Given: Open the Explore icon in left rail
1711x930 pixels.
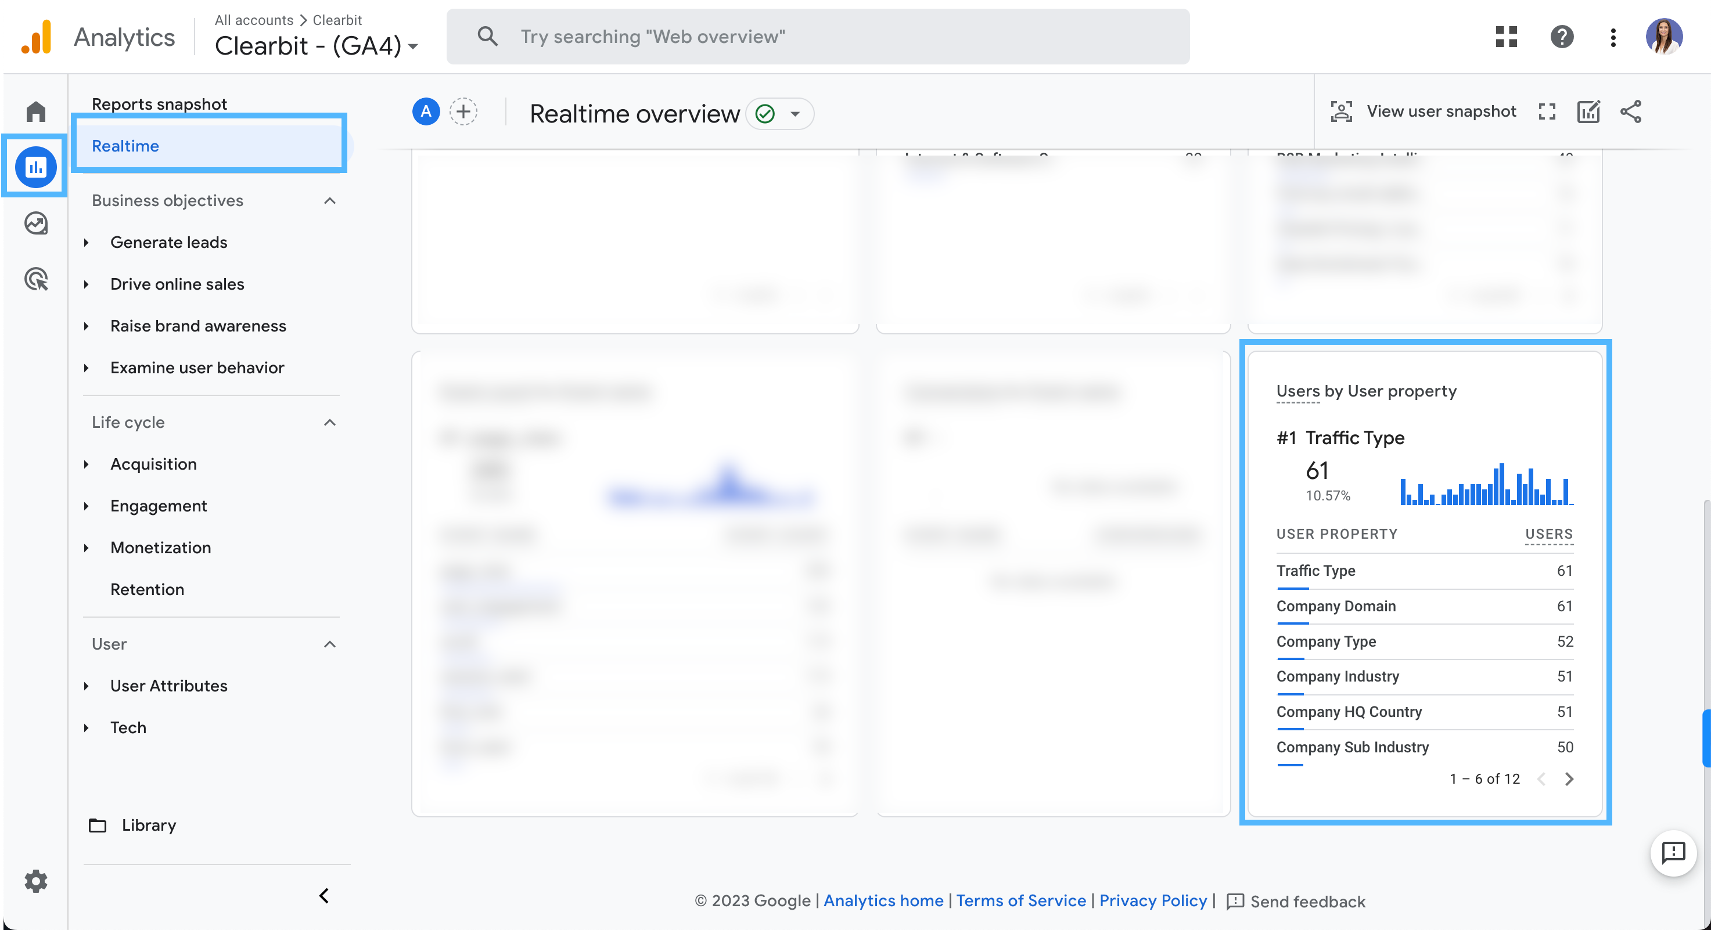Looking at the screenshot, I should click(36, 223).
